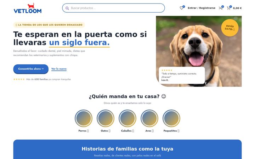Screen dimensions: 255x159
Task: Click the Vetloom logo
Action: coord(28,8)
